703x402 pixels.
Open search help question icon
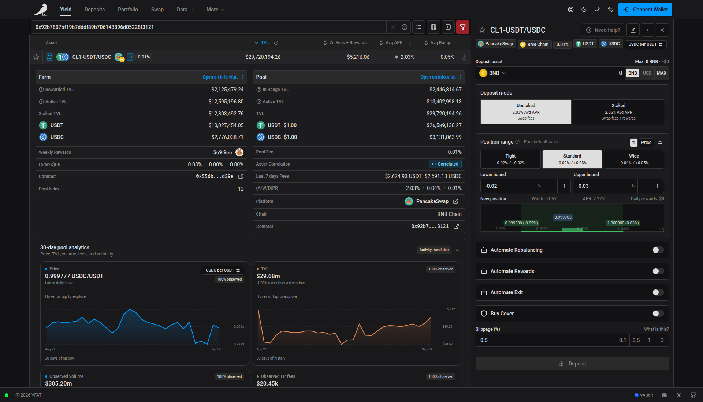point(405,27)
